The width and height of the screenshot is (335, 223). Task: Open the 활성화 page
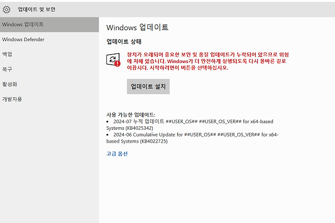(x=49, y=84)
